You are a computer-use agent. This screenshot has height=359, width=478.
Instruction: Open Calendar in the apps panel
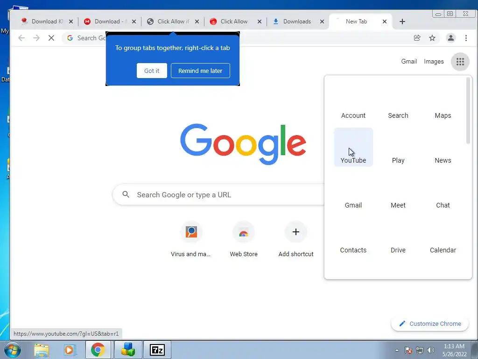[x=443, y=237]
